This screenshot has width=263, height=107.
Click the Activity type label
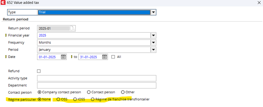18,78
